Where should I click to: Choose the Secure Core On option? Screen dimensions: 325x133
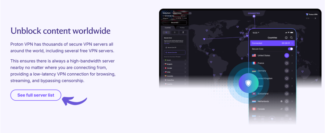pyautogui.click(x=175, y=52)
